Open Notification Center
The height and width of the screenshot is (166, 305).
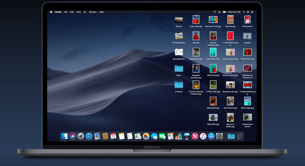pos(252,12)
